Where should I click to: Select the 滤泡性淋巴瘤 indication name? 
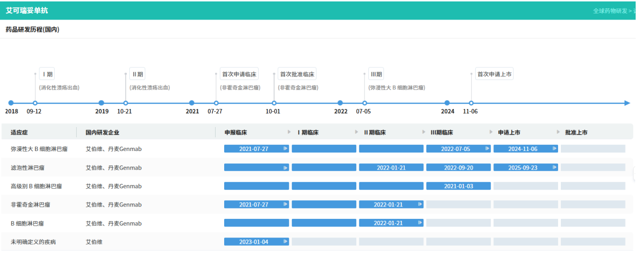(27, 168)
